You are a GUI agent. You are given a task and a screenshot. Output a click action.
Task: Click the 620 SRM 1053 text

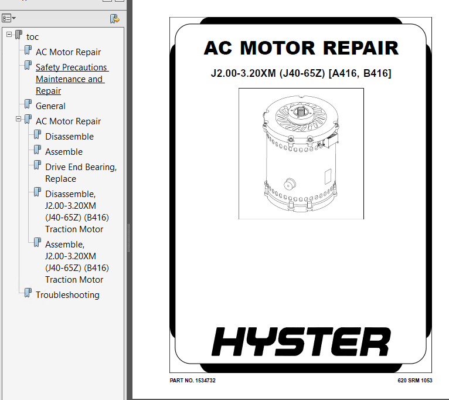click(415, 381)
